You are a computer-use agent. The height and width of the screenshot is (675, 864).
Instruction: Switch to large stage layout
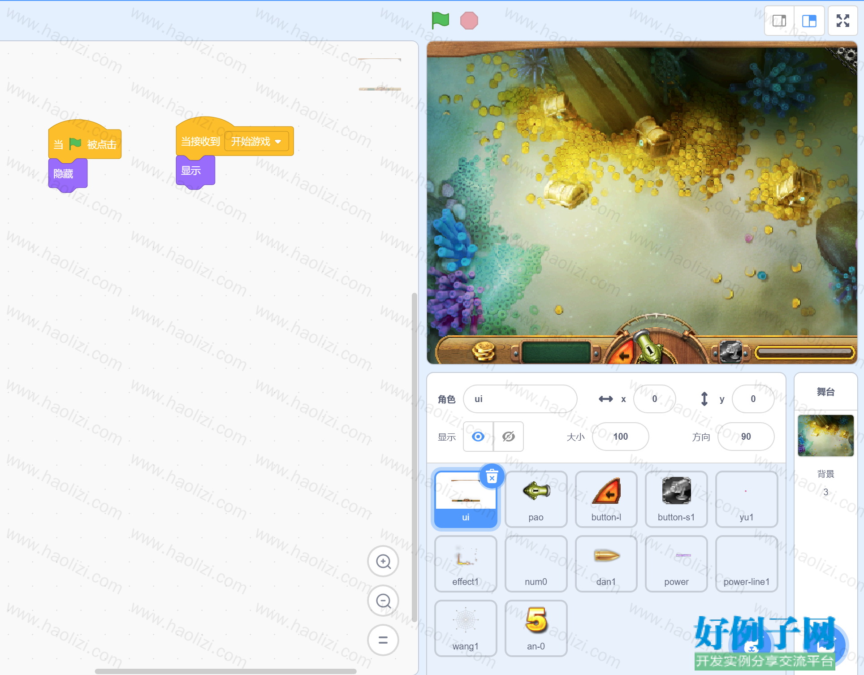(809, 21)
